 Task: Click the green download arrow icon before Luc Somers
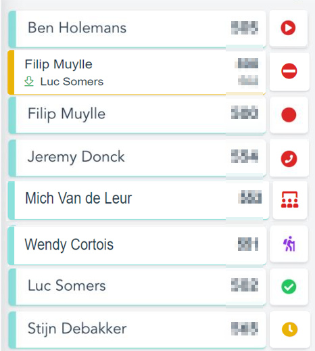coord(29,81)
